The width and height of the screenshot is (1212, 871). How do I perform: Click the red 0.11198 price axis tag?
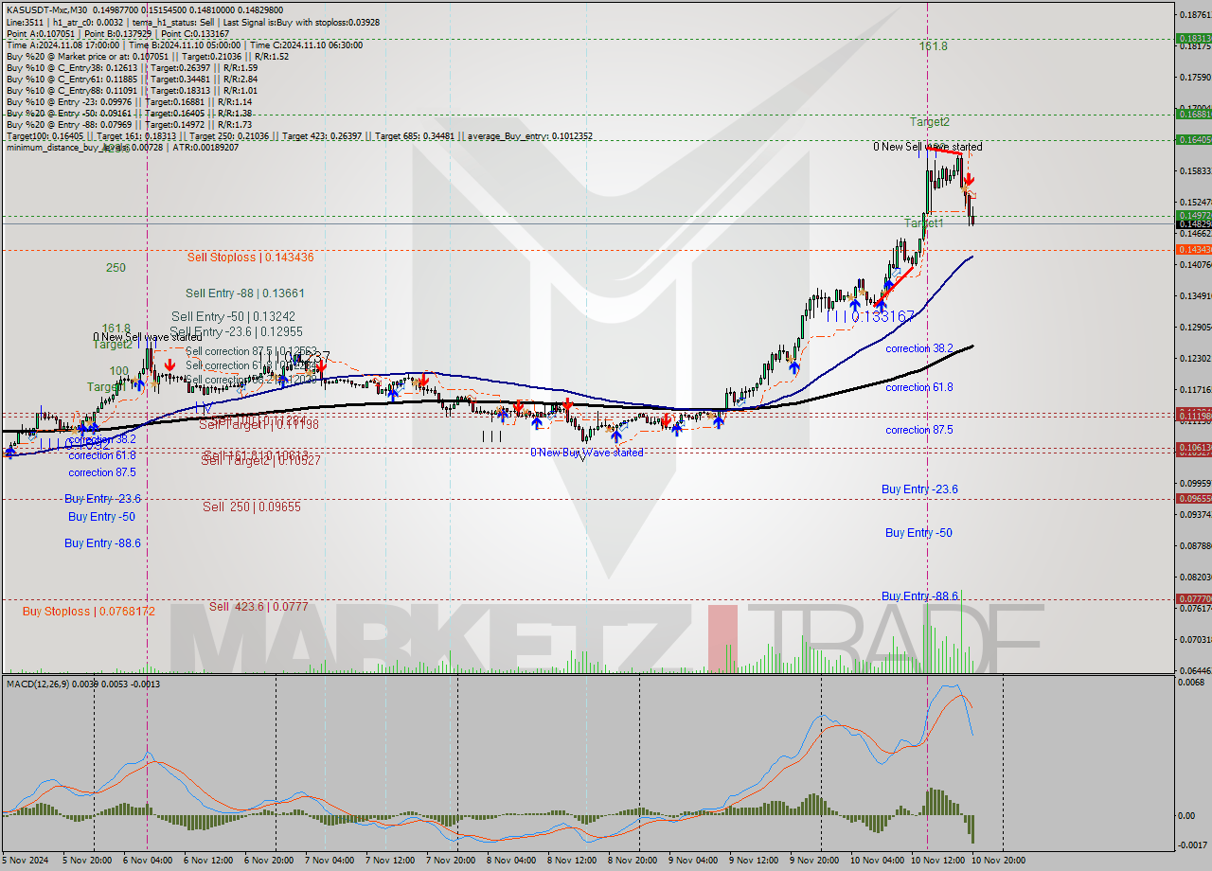tap(1192, 416)
